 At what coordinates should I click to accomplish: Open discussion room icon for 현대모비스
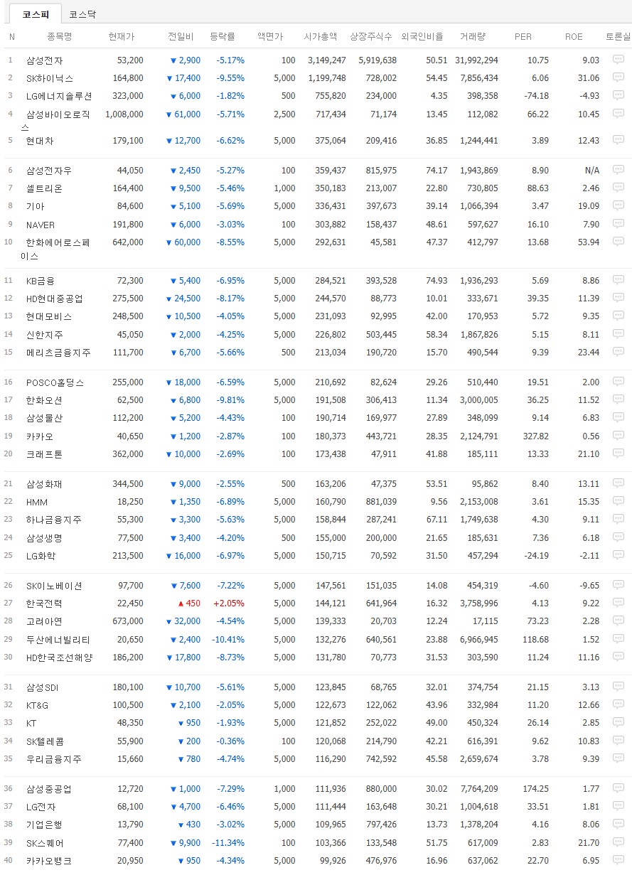pyautogui.click(x=618, y=316)
